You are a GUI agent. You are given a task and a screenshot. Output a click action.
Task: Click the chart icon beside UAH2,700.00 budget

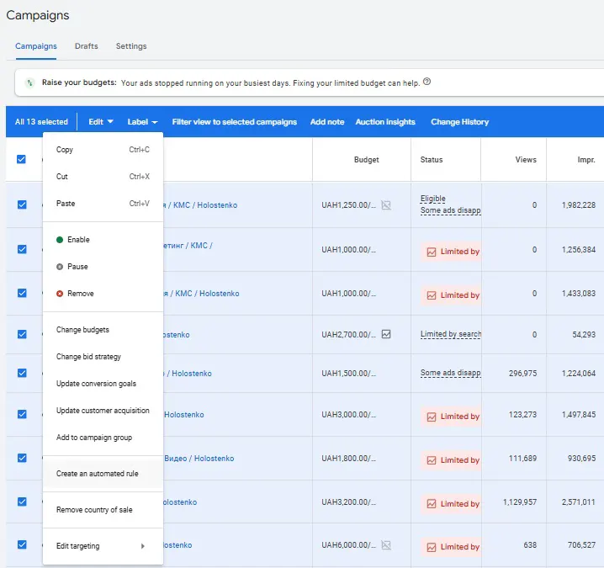pos(386,334)
